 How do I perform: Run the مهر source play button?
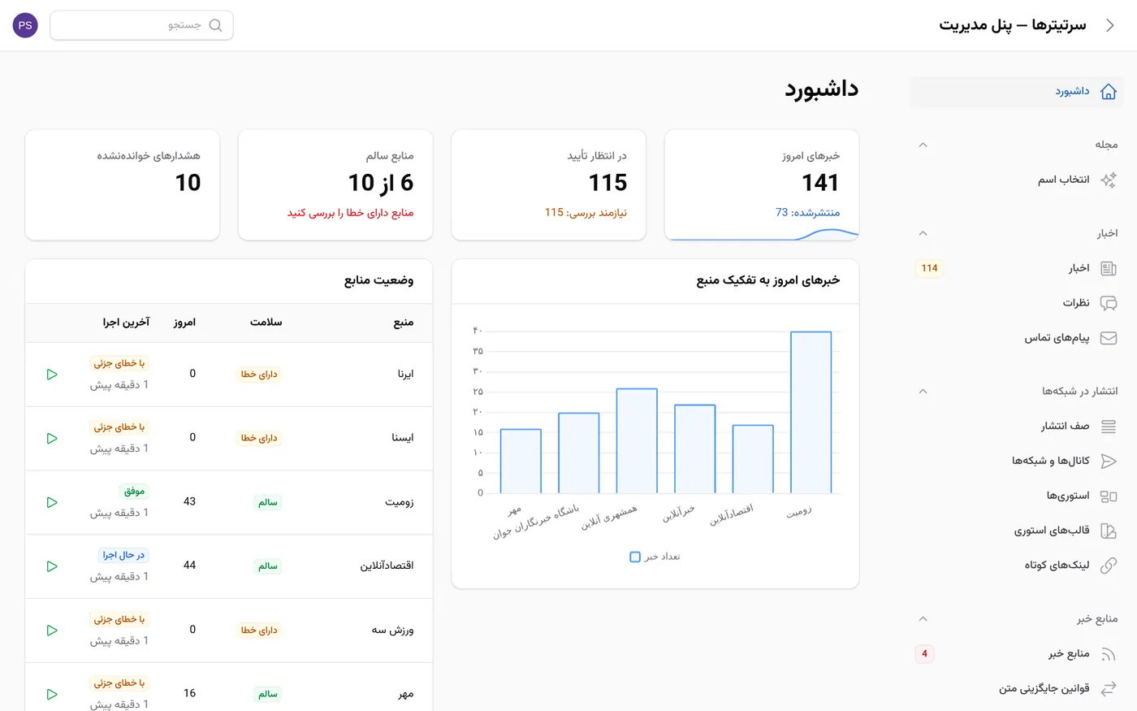click(x=52, y=694)
